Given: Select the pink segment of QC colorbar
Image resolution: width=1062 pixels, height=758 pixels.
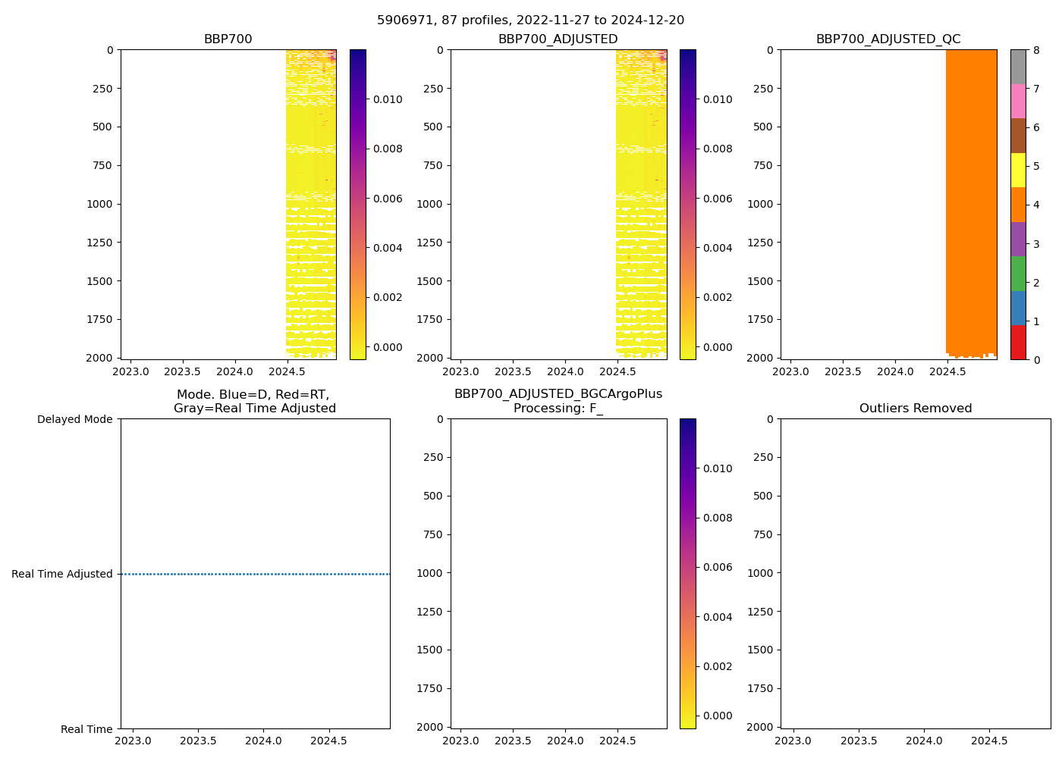Looking at the screenshot, I should 1018,101.
